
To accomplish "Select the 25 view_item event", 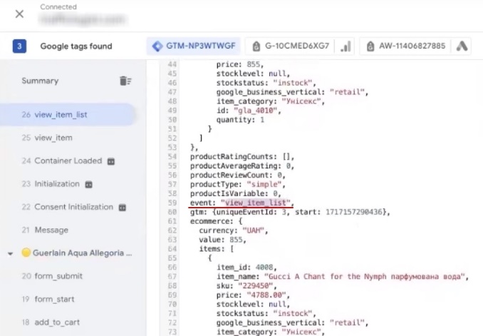I will tap(47, 138).
